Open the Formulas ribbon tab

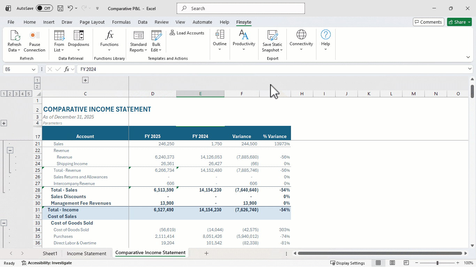pos(121,22)
